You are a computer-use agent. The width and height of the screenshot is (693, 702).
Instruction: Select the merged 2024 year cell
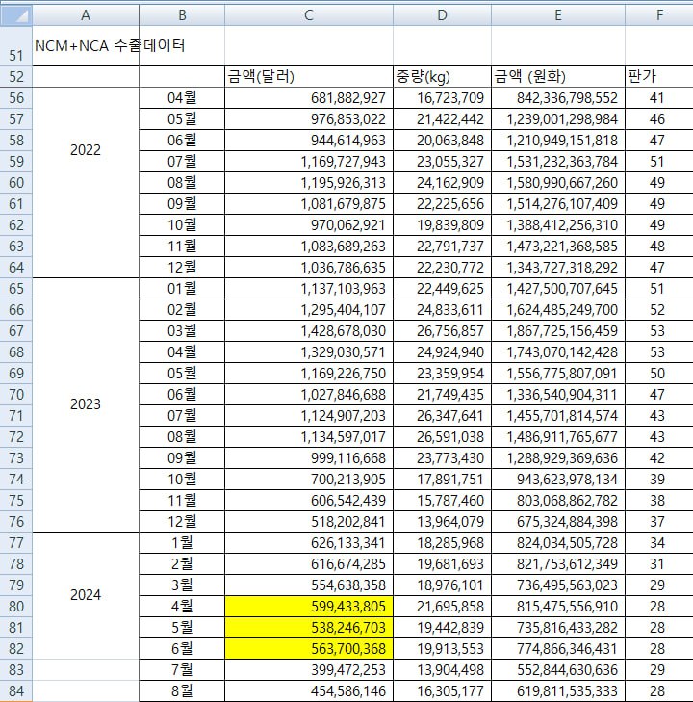pos(86,595)
